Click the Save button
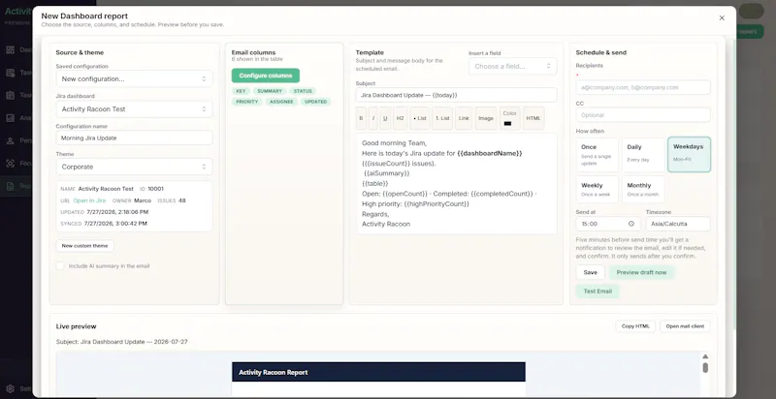The image size is (776, 399). (x=591, y=272)
